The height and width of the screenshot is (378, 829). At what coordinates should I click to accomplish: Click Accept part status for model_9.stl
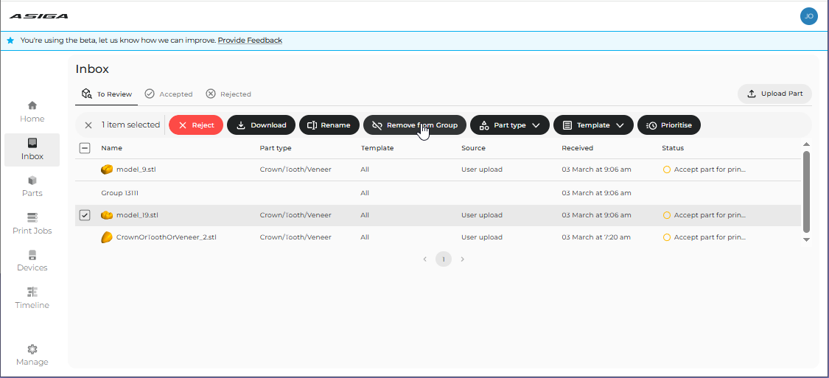click(x=710, y=169)
